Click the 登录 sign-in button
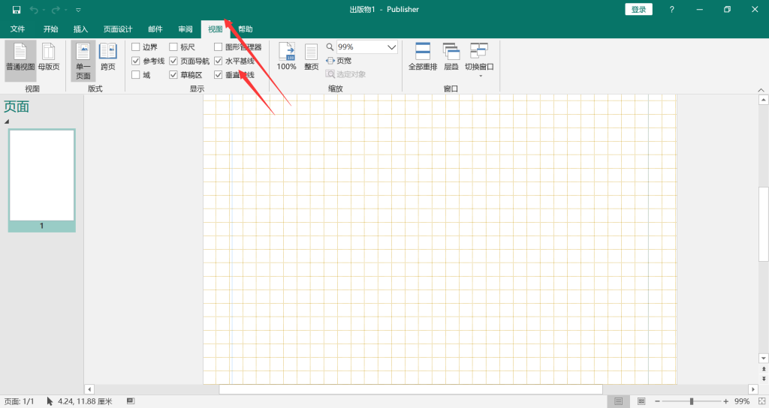The width and height of the screenshot is (769, 408). (x=638, y=9)
